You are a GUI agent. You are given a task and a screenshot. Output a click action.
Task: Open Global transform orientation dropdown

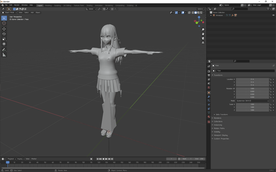coord(91,9)
